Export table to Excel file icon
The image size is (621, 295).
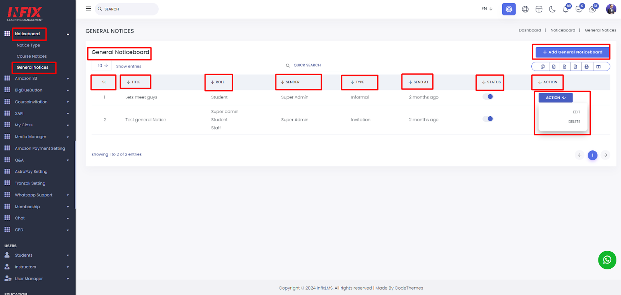click(554, 67)
